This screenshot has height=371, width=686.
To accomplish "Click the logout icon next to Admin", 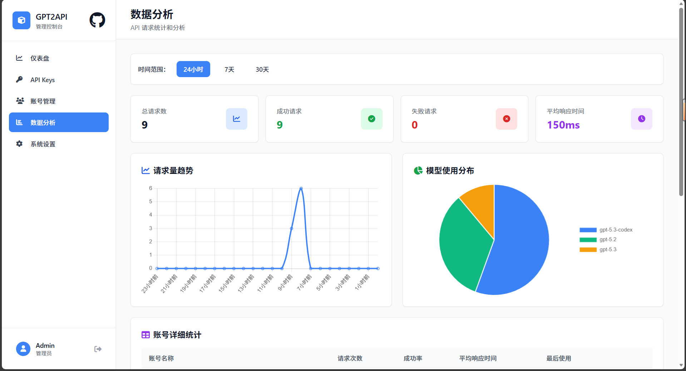I will (x=98, y=349).
